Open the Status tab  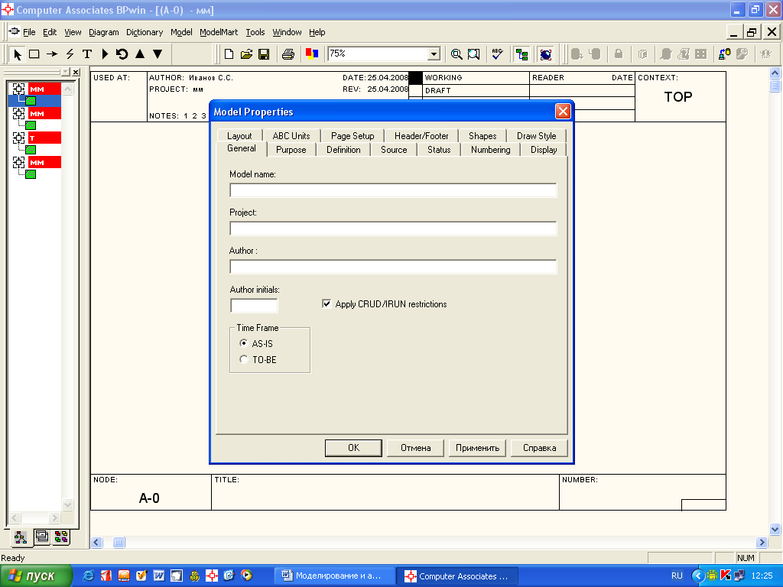pos(439,150)
